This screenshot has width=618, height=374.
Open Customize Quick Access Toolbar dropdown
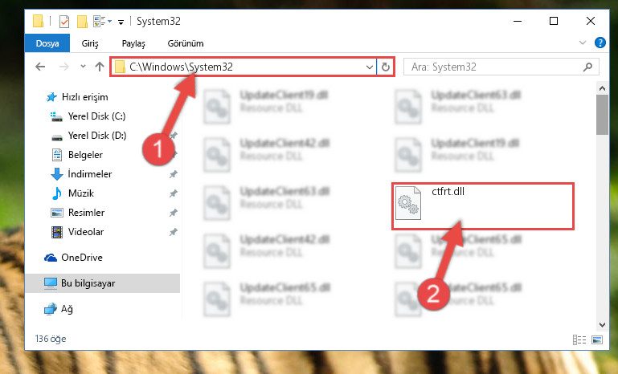coord(121,22)
